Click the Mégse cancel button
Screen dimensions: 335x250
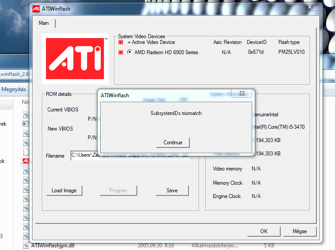[x=299, y=231]
